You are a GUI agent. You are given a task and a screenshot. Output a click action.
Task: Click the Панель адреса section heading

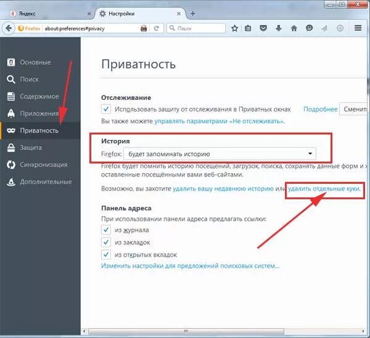tap(126, 208)
